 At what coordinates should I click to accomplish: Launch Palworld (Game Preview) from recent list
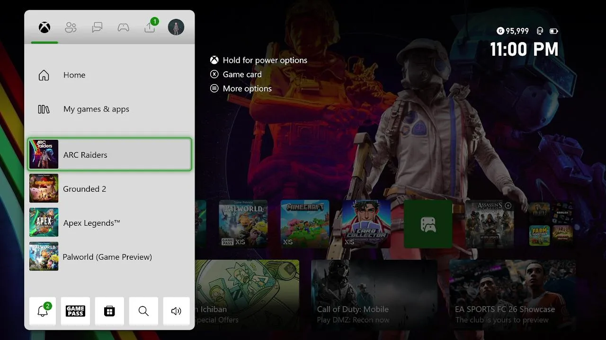110,256
